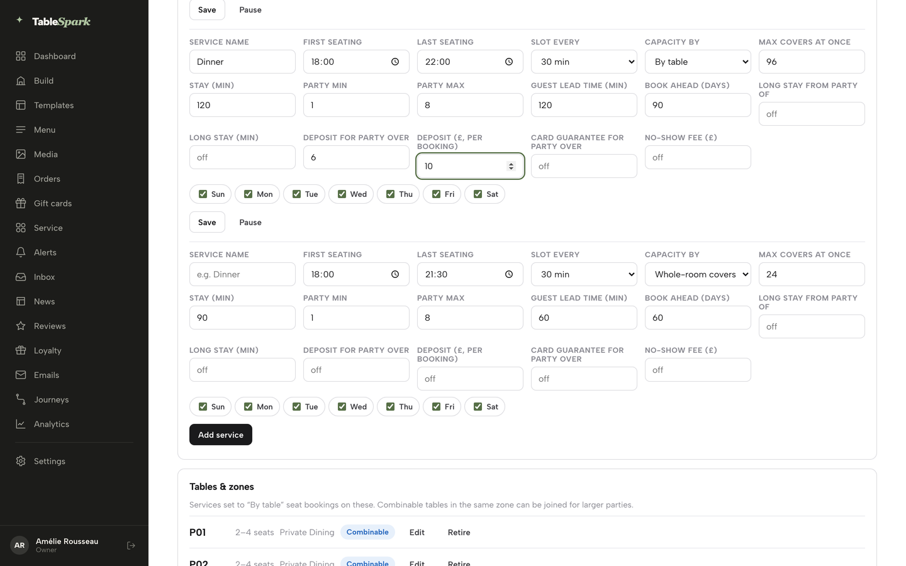The width and height of the screenshot is (906, 566).
Task: Click the Orders receipt icon
Action: pos(21,179)
